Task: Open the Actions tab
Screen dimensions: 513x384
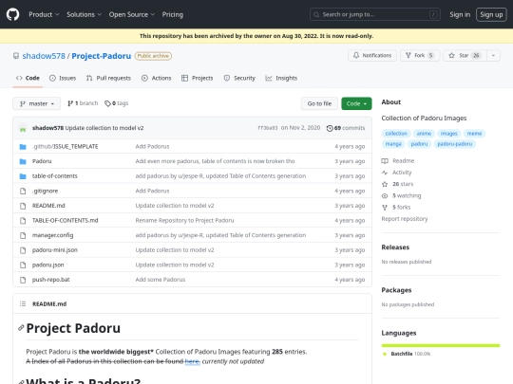Action: tap(157, 78)
